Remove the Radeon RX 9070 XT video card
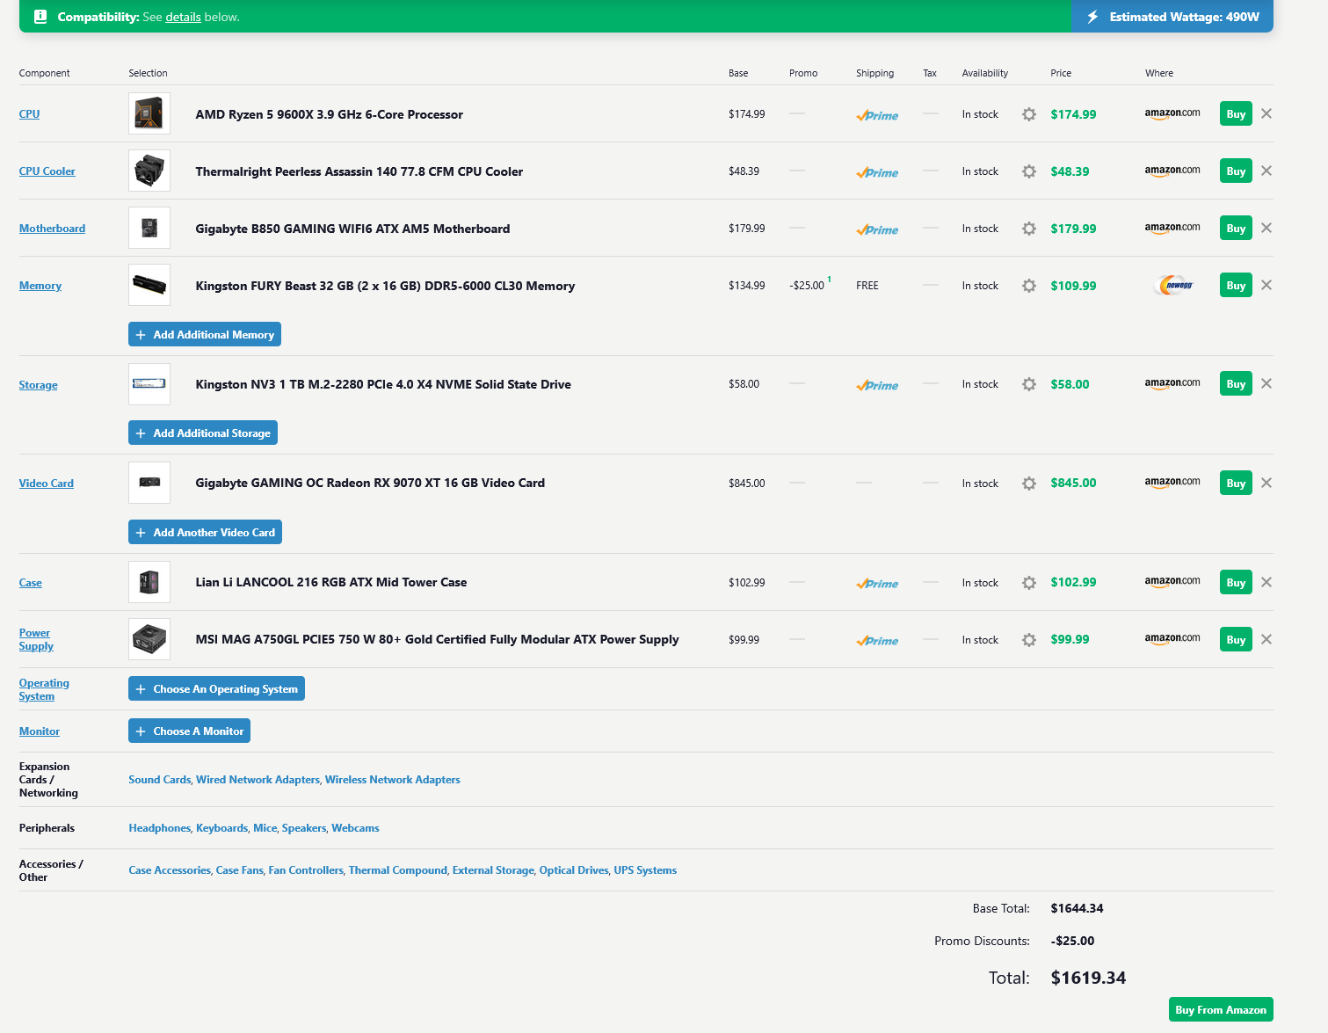The image size is (1328, 1033). click(x=1266, y=483)
